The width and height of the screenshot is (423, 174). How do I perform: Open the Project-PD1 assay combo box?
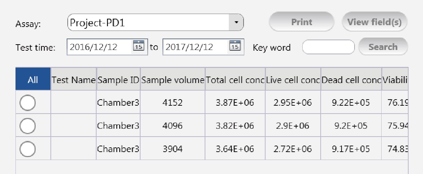point(155,22)
